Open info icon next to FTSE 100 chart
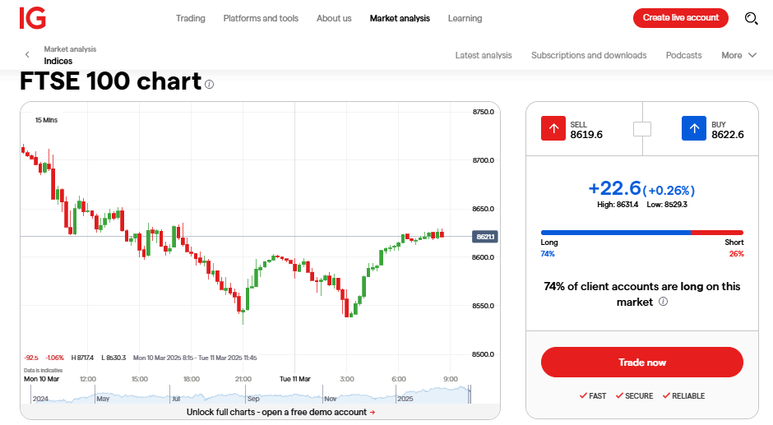 209,85
